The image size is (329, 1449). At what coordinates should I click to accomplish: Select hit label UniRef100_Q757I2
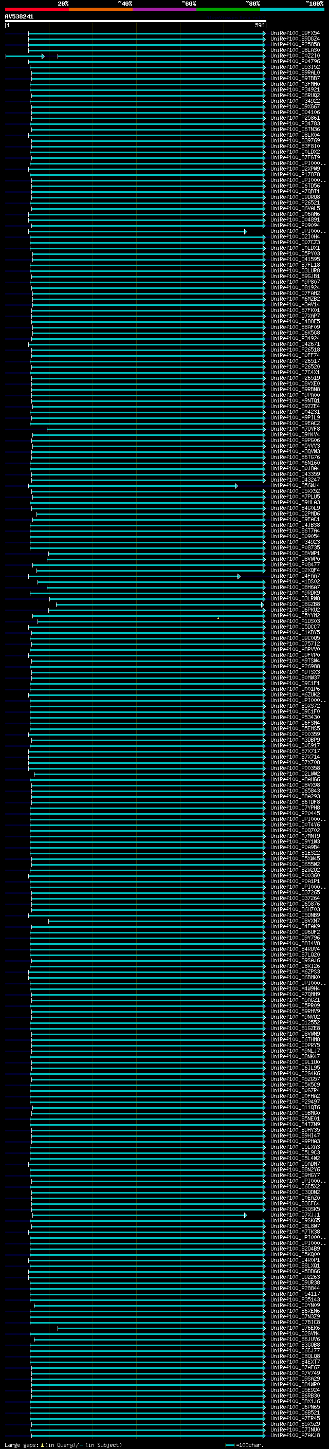(295, 644)
